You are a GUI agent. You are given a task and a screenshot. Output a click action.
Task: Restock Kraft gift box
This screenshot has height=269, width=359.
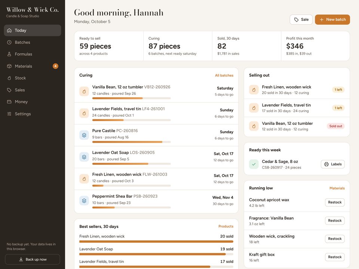[x=335, y=257]
